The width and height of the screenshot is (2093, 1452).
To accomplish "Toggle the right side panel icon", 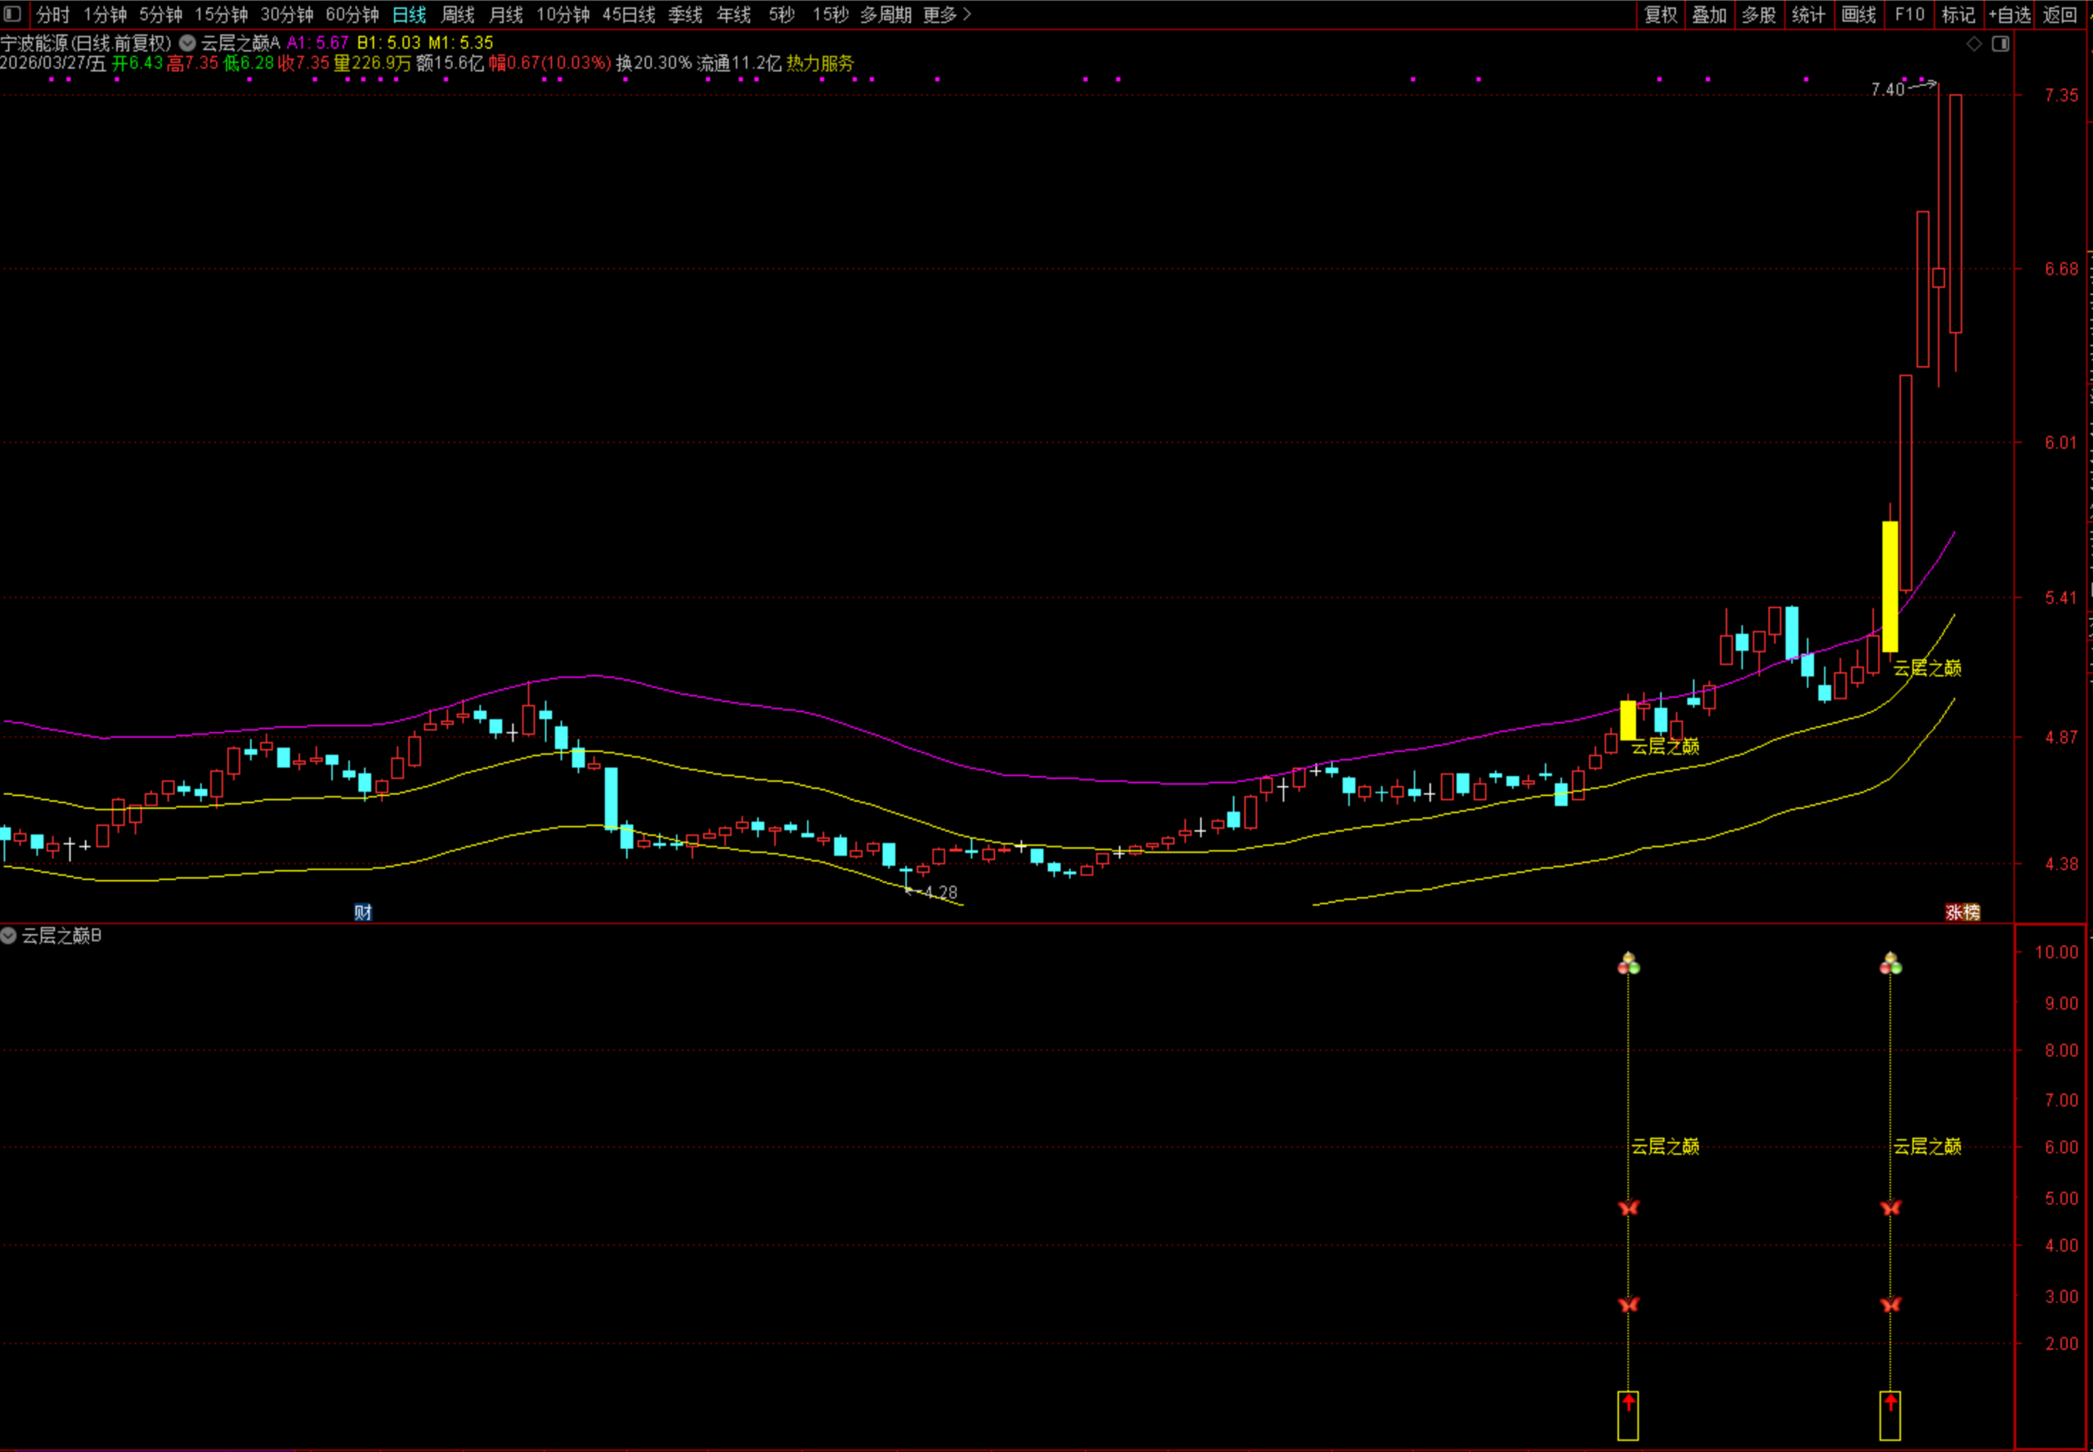I will coord(2000,43).
